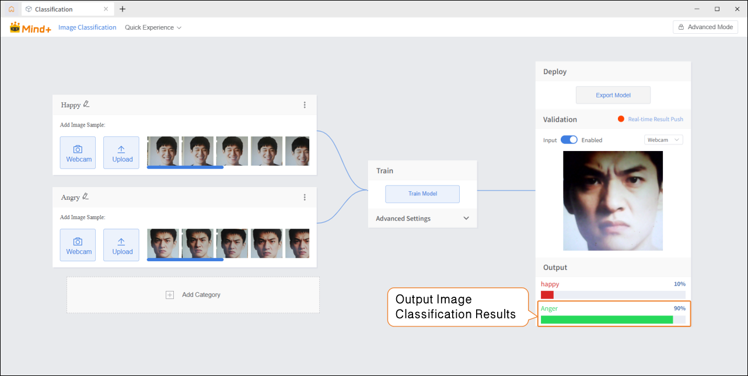Image resolution: width=748 pixels, height=376 pixels.
Task: Click the first Angry sample thumbnail
Action: (x=163, y=243)
